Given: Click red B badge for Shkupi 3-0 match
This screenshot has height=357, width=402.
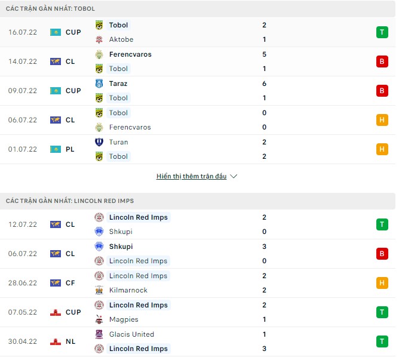Looking at the screenshot, I should click(382, 254).
